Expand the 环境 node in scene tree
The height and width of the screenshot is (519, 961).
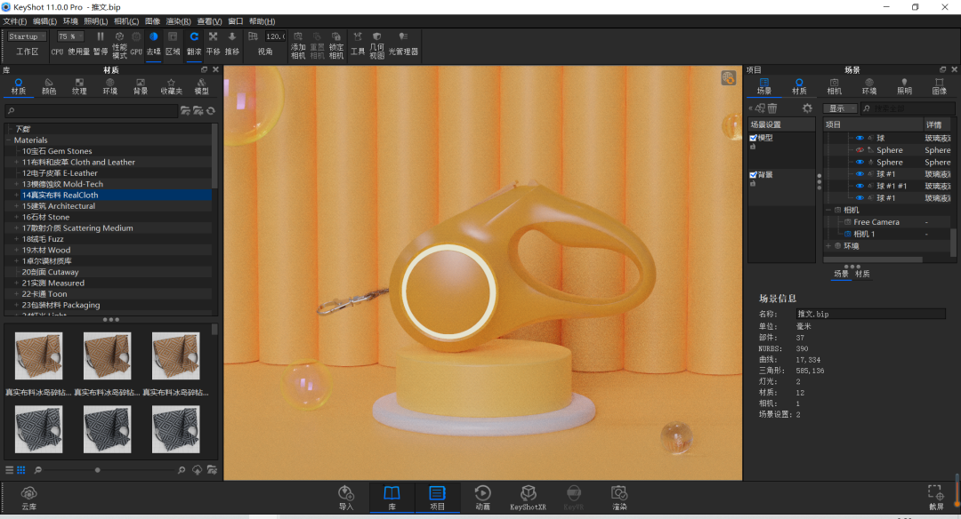(x=828, y=246)
